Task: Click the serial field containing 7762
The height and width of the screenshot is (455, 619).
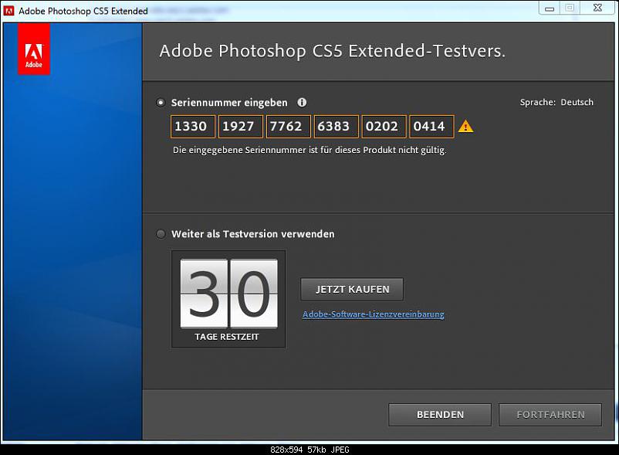Action: [289, 127]
